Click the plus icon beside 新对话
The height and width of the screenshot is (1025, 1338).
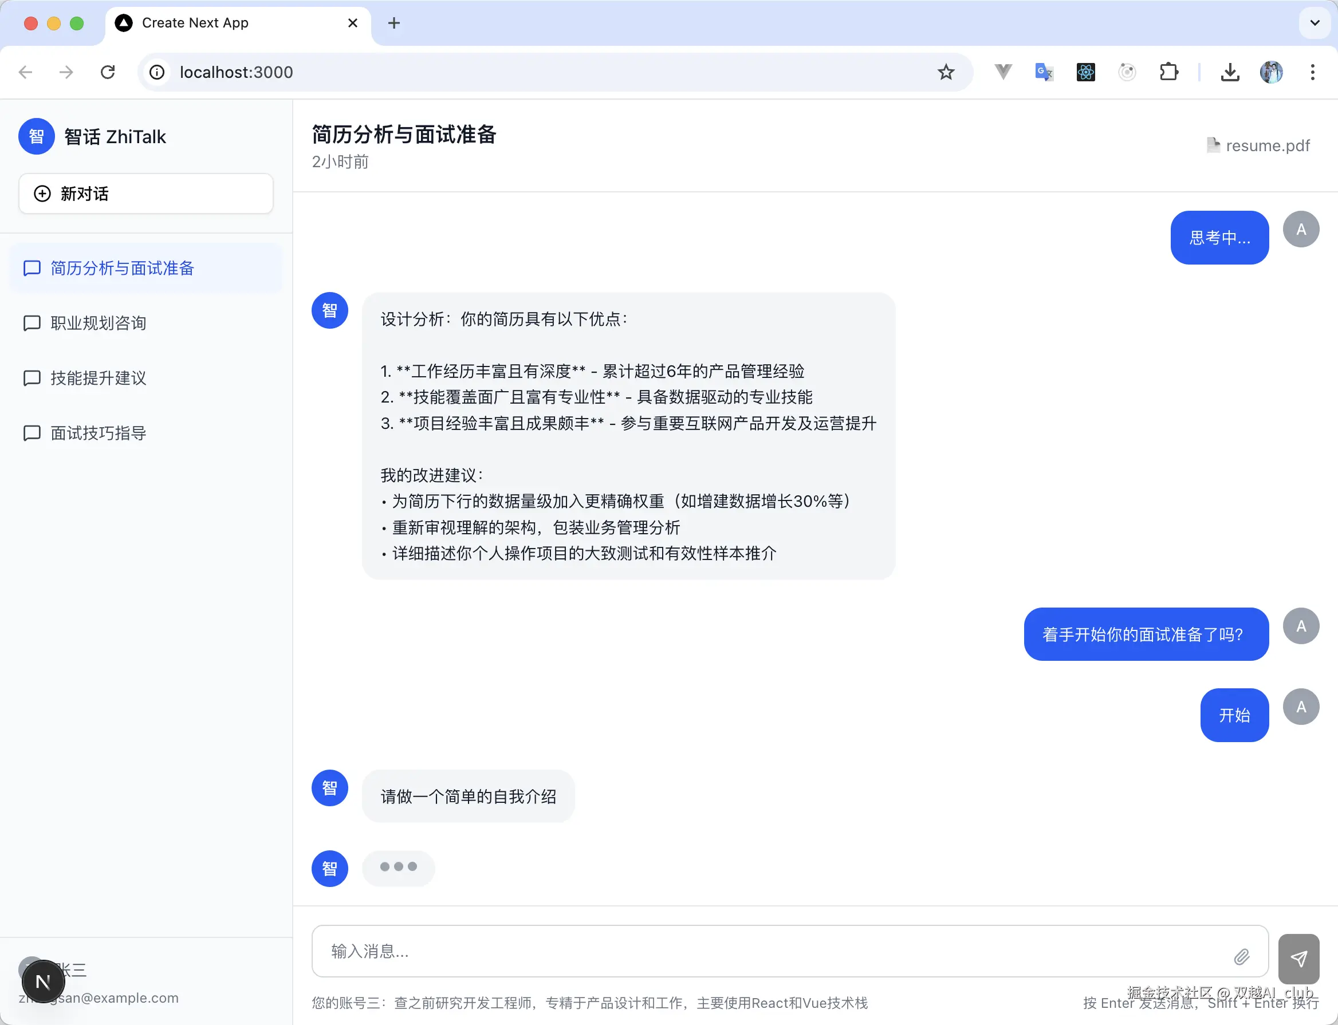42,194
